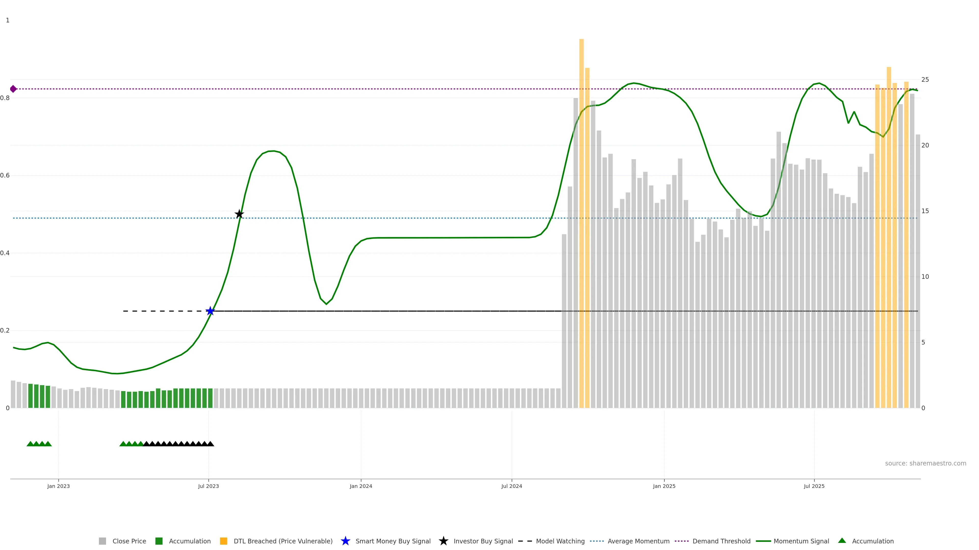Click the green Accumulation triangle in legend

point(842,541)
